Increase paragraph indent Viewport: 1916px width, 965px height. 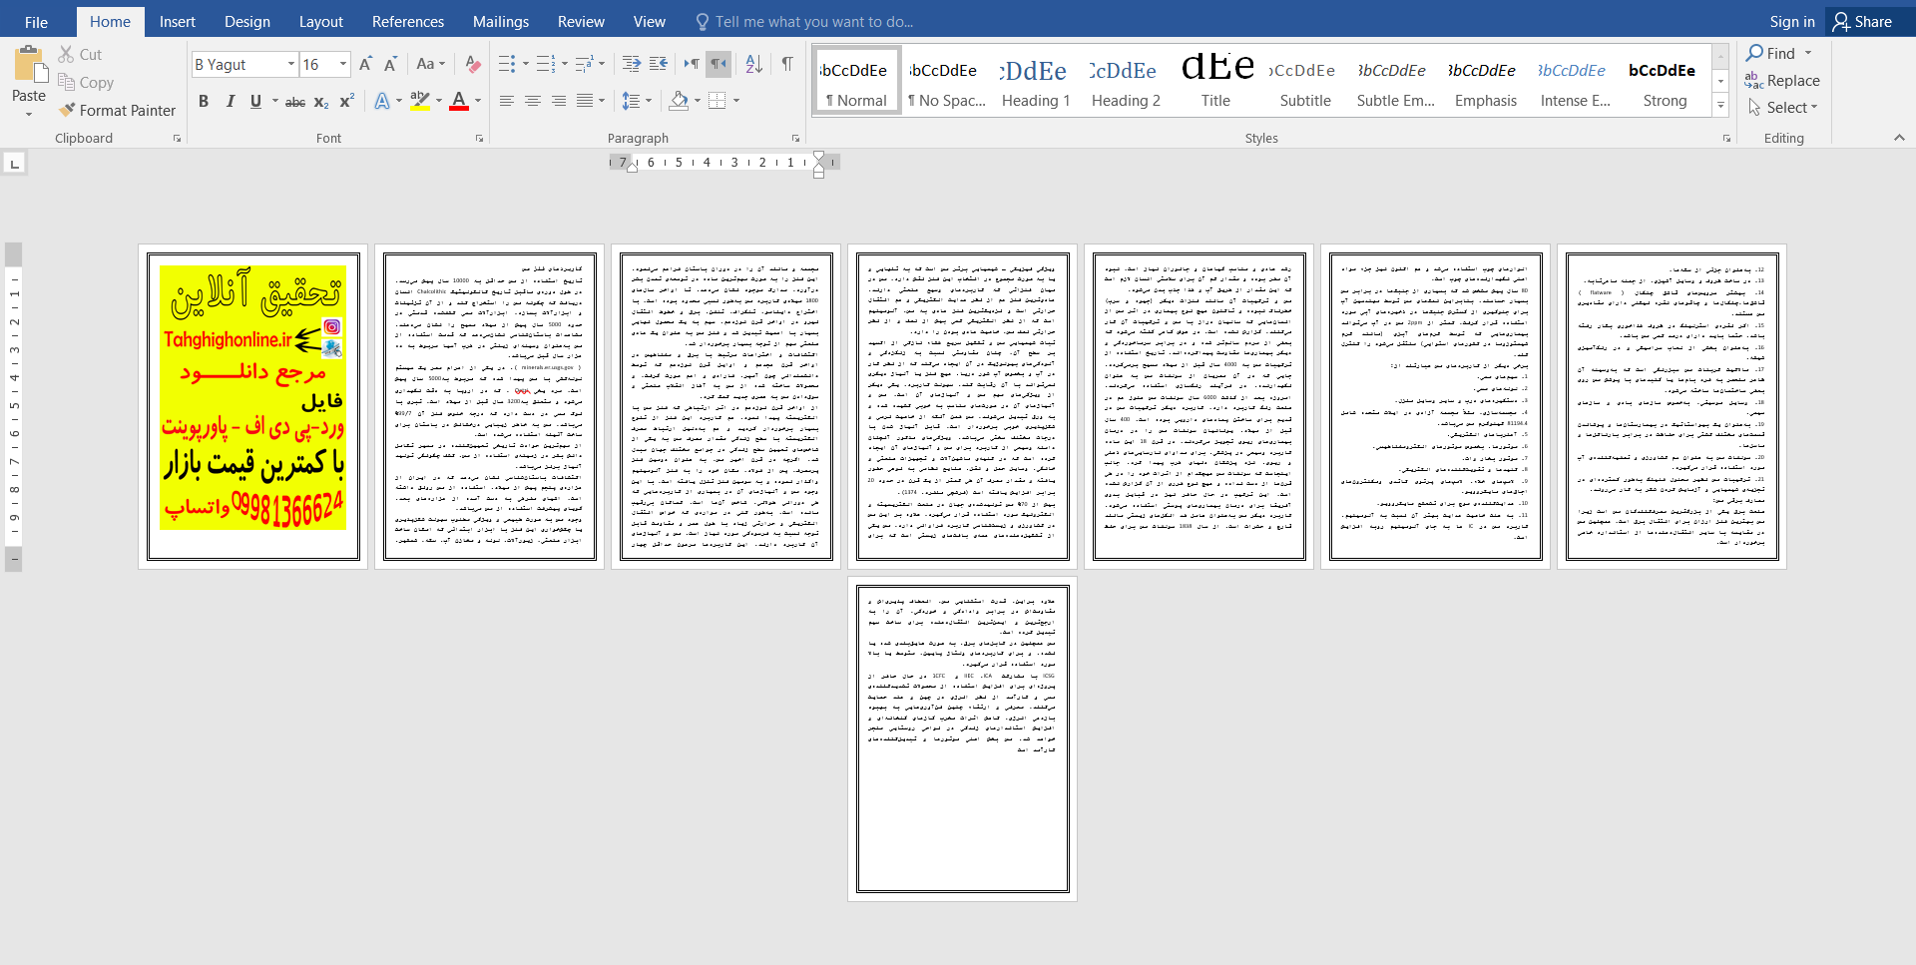pyautogui.click(x=659, y=64)
